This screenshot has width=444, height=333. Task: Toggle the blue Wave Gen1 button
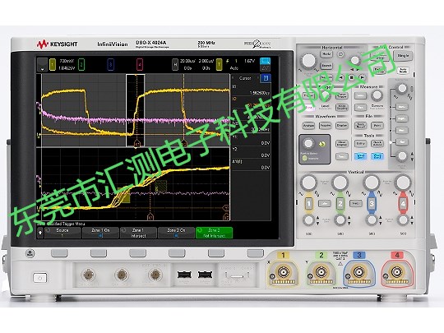[x=360, y=156]
